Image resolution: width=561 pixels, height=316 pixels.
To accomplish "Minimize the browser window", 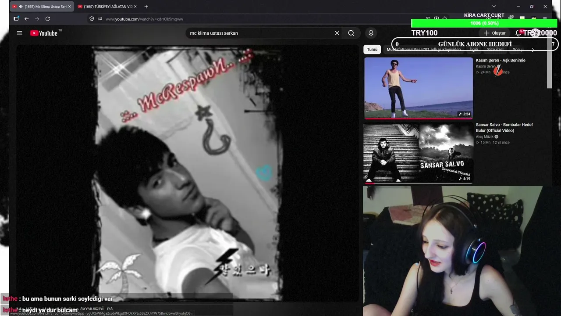I will [518, 7].
